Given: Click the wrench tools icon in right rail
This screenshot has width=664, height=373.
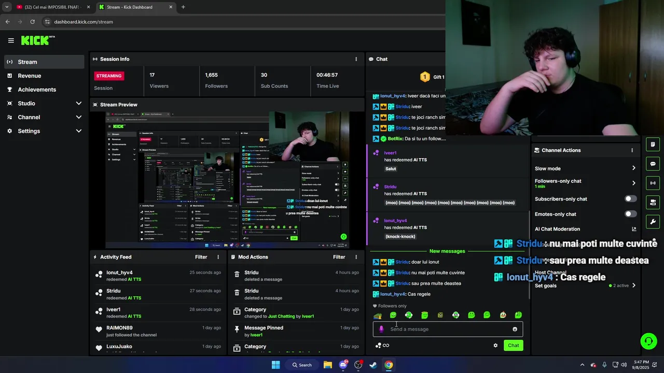Looking at the screenshot, I should point(653,222).
